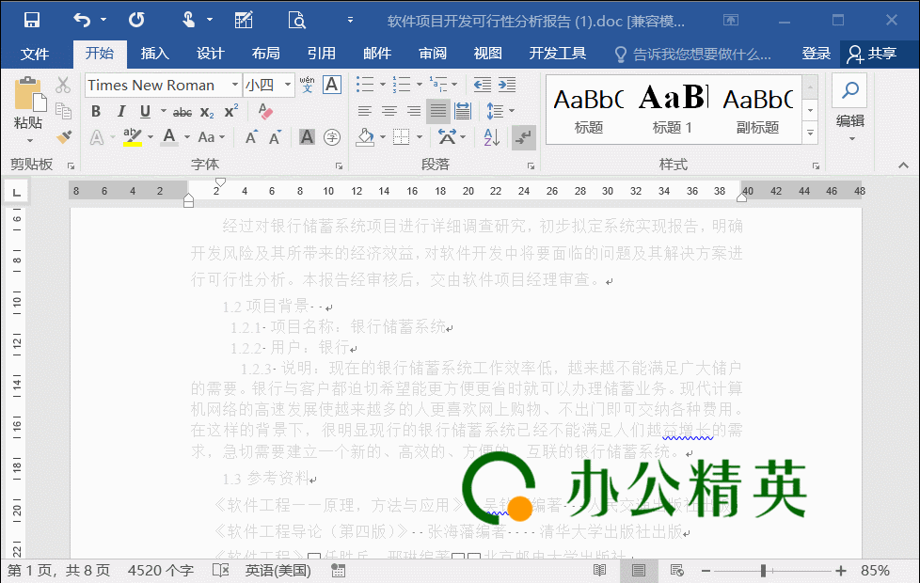The image size is (920, 583).
Task: Apply the character border icon
Action: pyautogui.click(x=332, y=85)
